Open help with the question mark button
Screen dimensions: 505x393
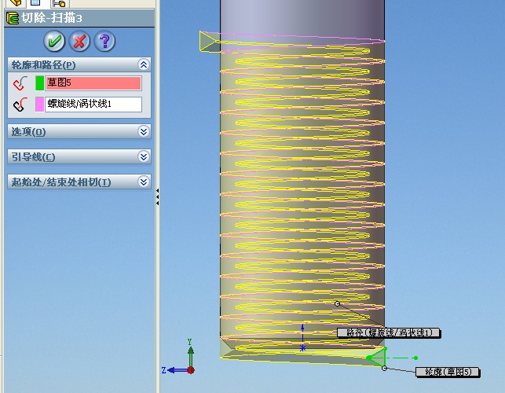pos(104,42)
